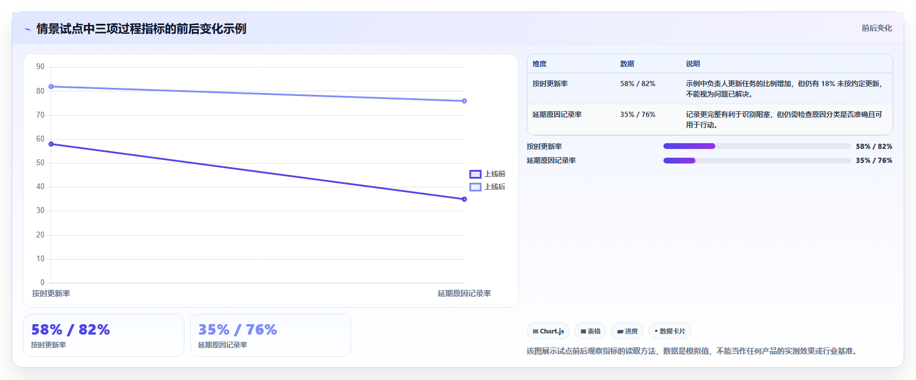
Task: Click the 说明 column header
Action: [x=693, y=64]
